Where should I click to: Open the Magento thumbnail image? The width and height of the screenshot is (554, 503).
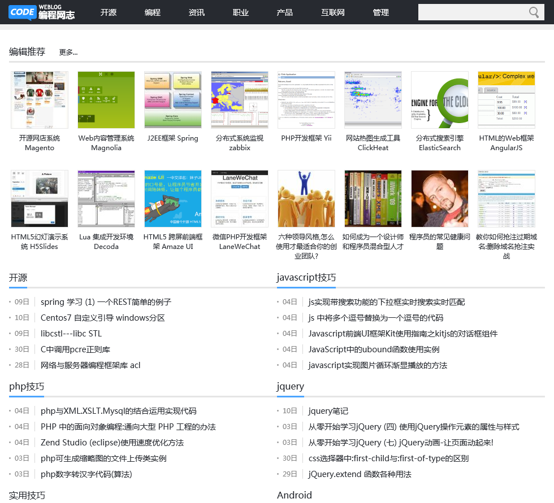tap(40, 100)
